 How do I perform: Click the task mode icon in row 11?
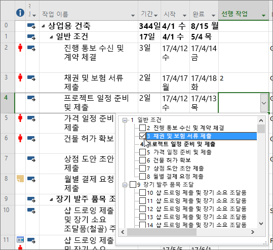[x=31, y=240]
